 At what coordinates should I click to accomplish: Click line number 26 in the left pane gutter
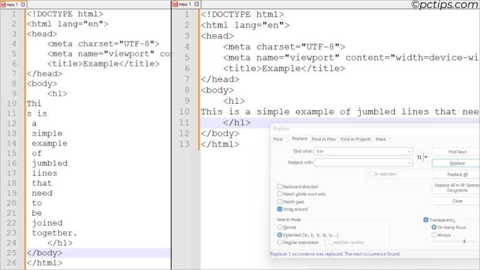click(12, 263)
